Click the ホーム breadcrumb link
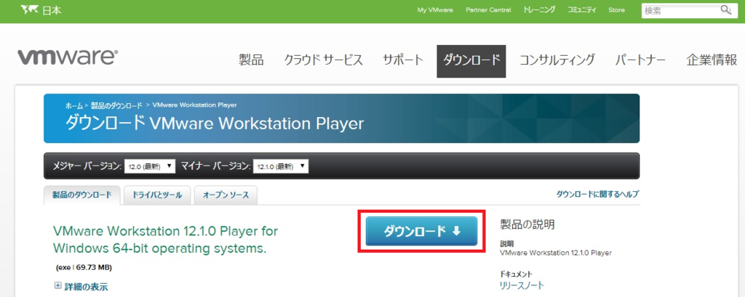Screen dimensions: 745x297 coord(73,105)
